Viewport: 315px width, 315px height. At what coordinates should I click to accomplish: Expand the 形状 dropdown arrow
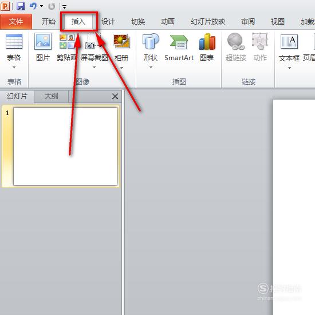pyautogui.click(x=151, y=68)
